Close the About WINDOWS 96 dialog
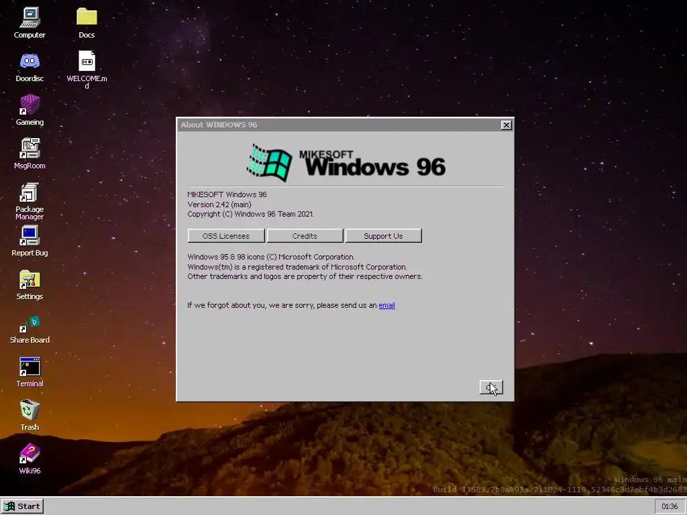 (x=506, y=125)
